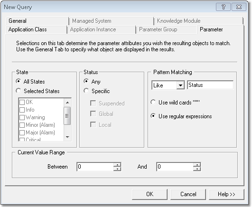The image size is (252, 208).
Task: Click the Cancel button
Action: (188, 194)
